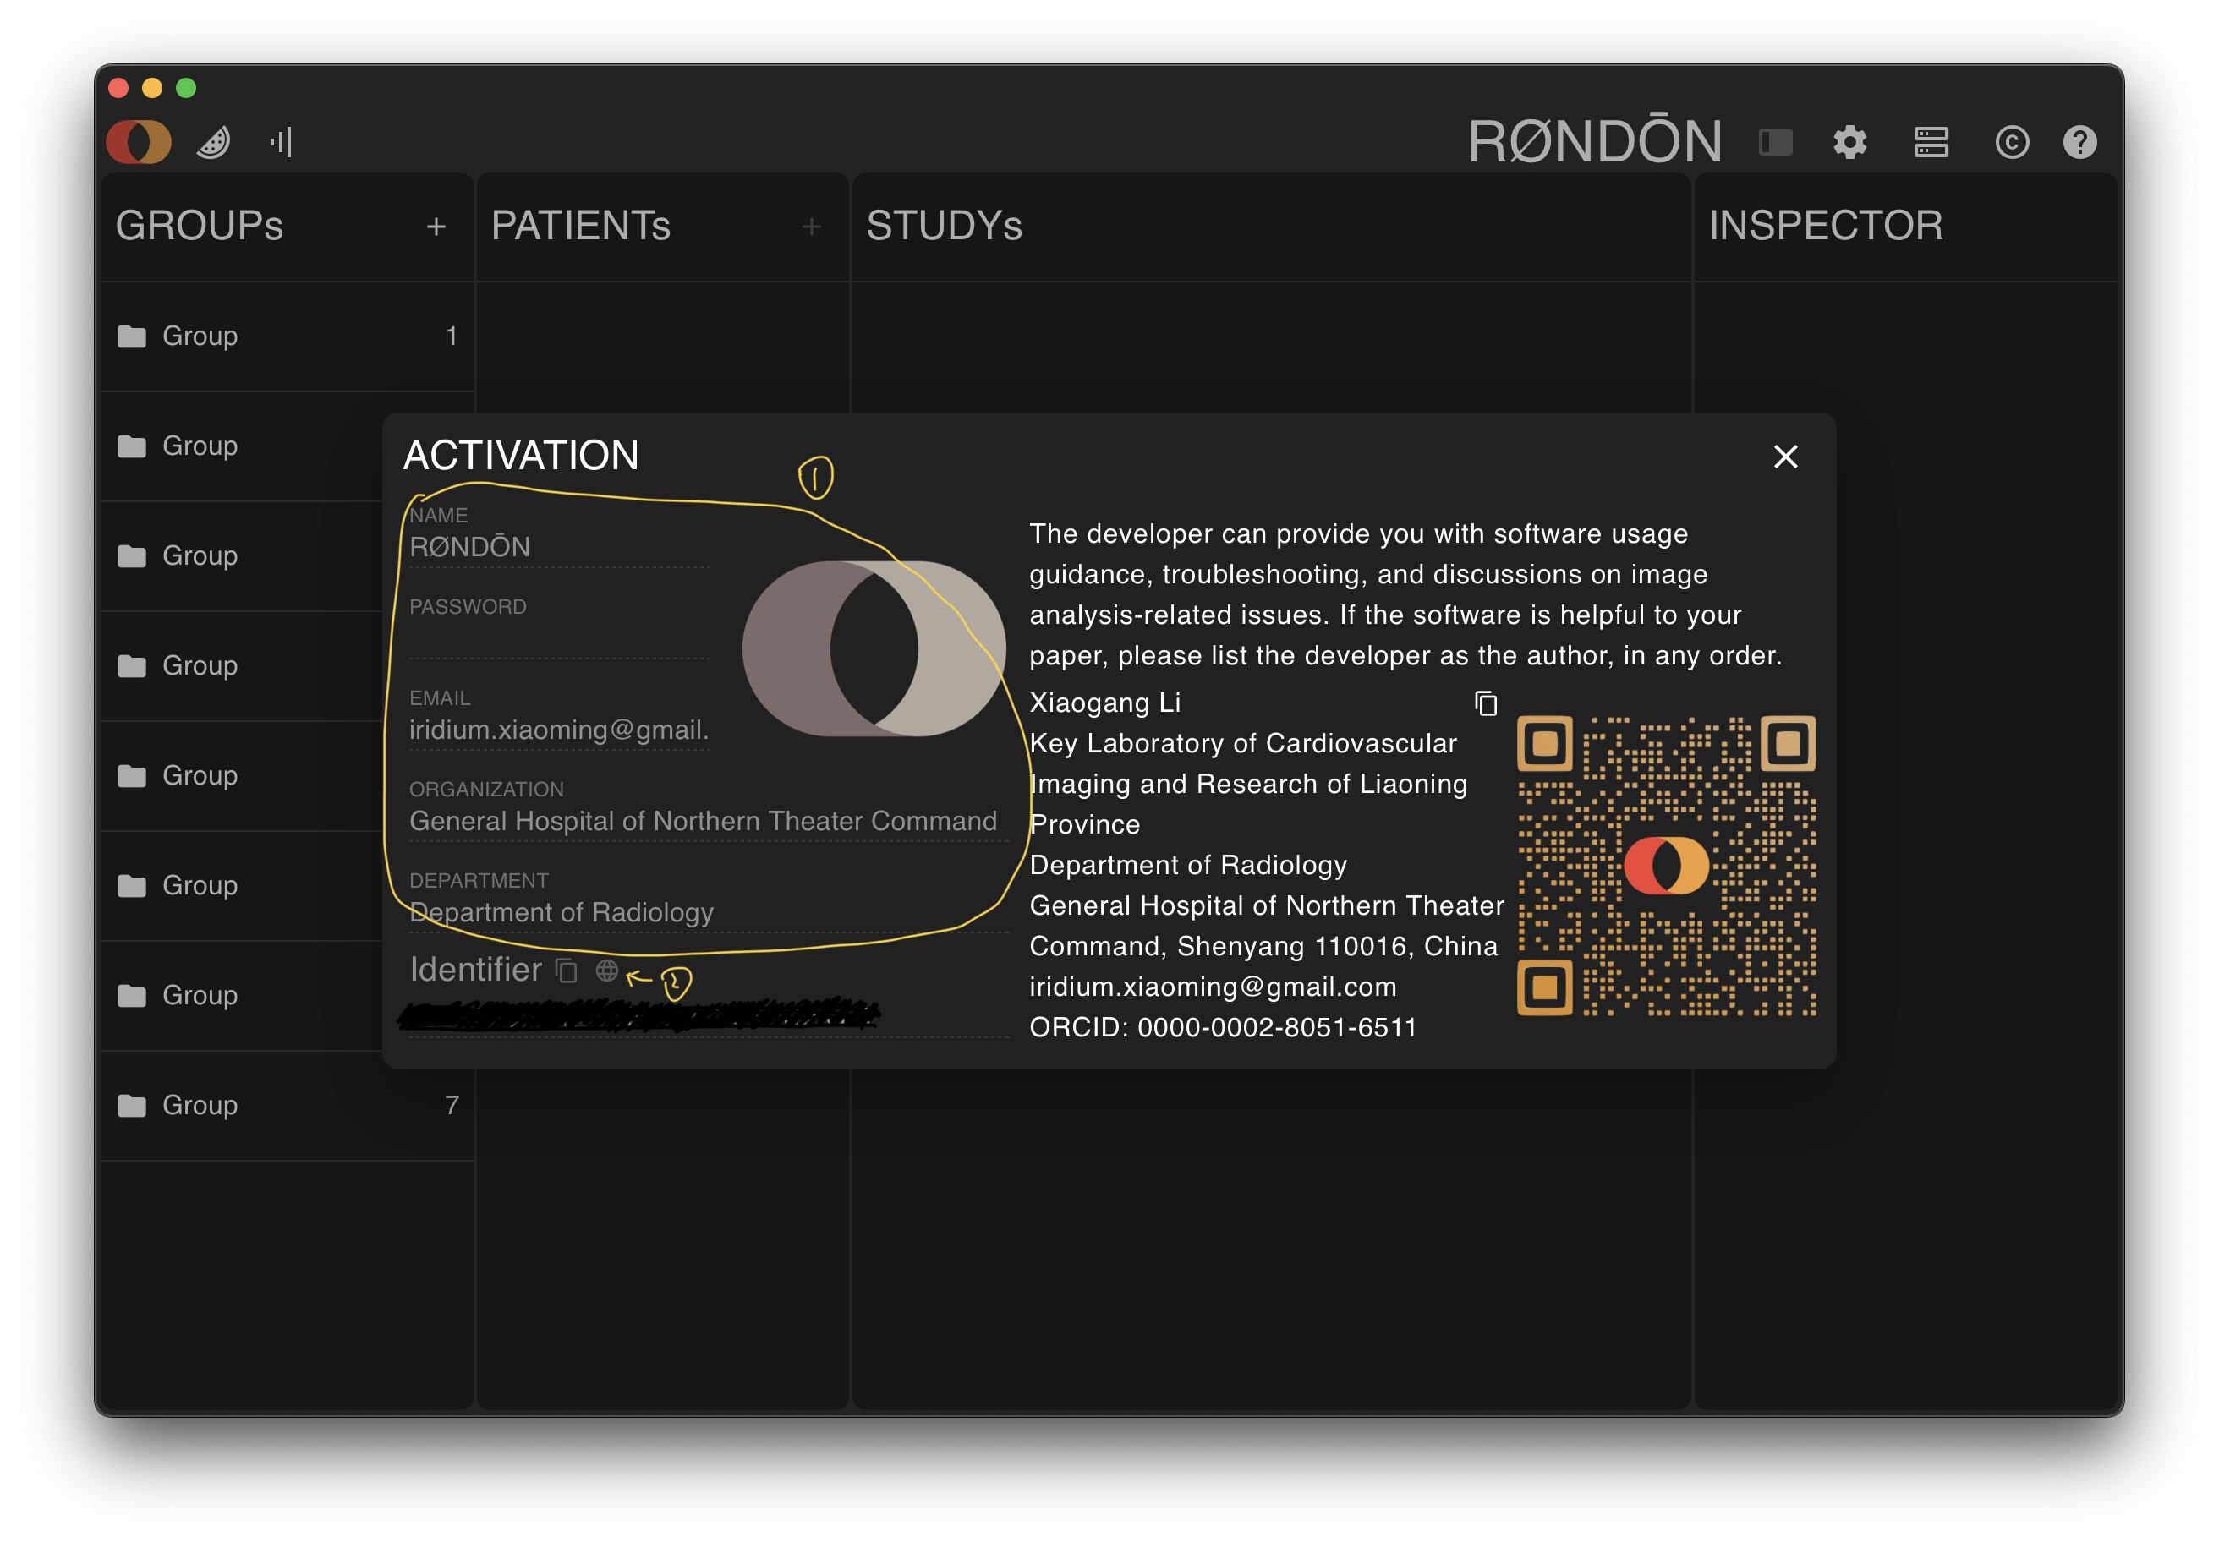Click the PASSWORD input field
2219x1542 pixels.
coord(559,637)
